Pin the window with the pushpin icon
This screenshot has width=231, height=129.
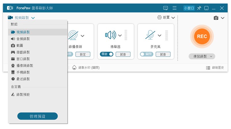pos(199,8)
